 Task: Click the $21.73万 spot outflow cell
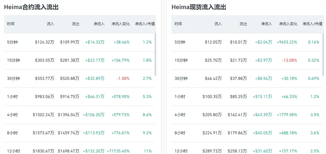(x=238, y=60)
